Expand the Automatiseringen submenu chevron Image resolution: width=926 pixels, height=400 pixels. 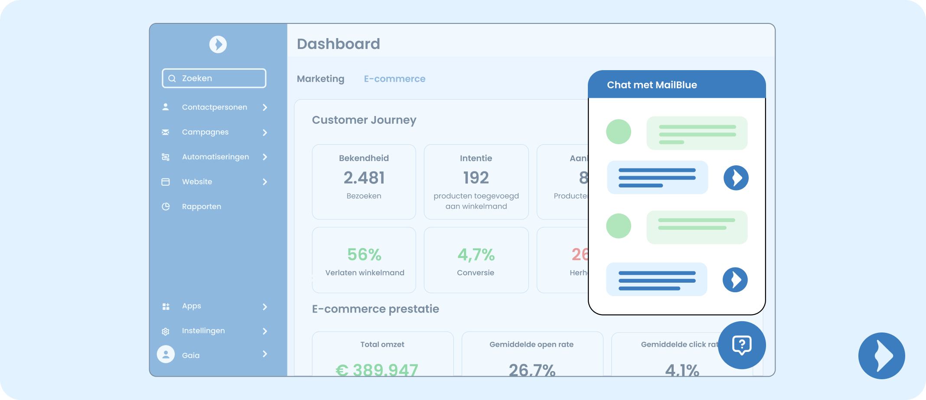pos(265,157)
